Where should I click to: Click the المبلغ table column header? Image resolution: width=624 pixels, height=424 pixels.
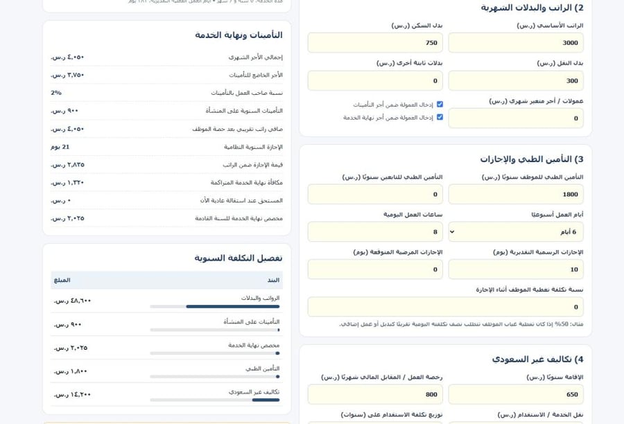coord(62,281)
